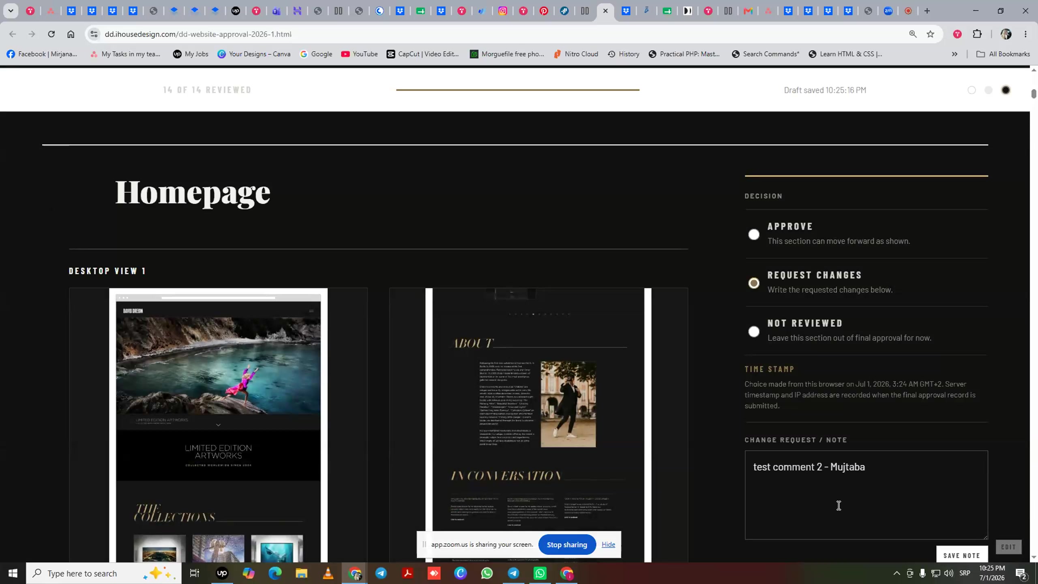1038x584 pixels.
Task: Open the Windows notification center
Action: pos(1021,573)
